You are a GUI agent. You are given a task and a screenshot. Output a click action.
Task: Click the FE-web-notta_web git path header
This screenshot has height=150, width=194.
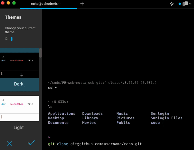(102, 83)
